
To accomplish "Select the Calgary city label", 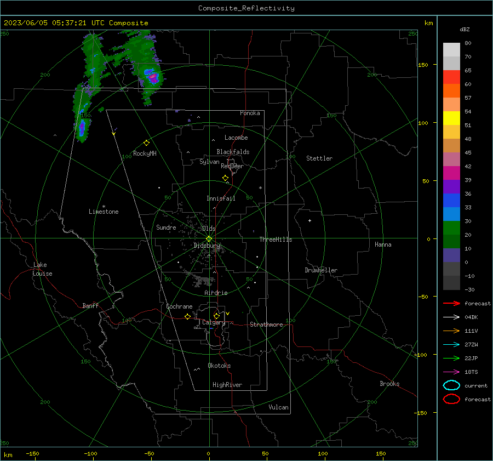I will pyautogui.click(x=214, y=322).
